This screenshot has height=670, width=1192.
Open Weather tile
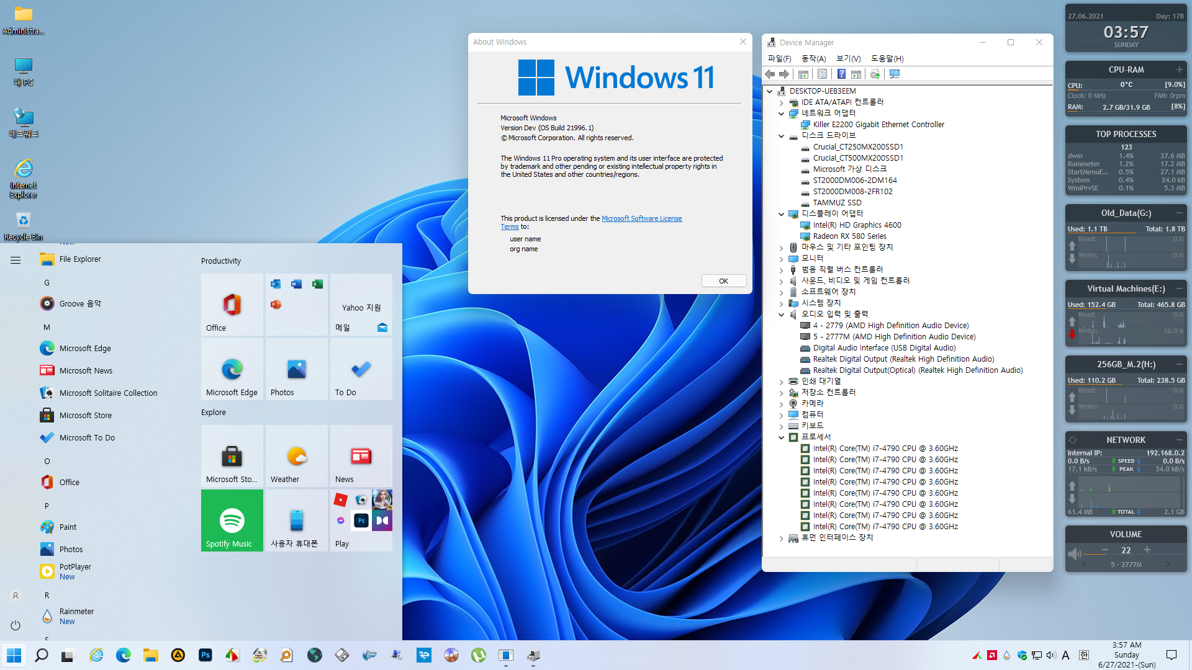[x=297, y=456]
